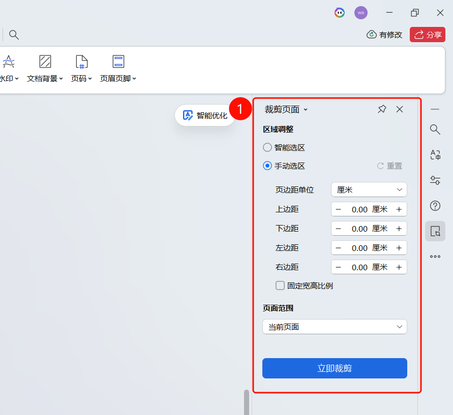Open the 水印 watermark tool
453x415 pixels.
[x=9, y=69]
